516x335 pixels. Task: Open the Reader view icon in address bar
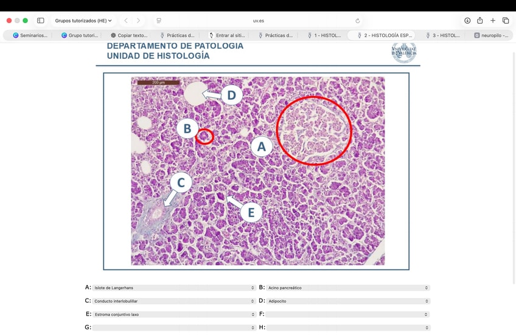pos(159,21)
